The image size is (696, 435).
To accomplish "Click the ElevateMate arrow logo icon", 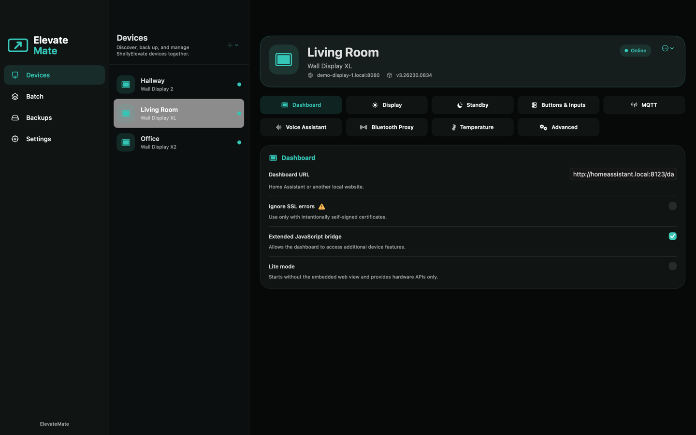I will click(18, 45).
